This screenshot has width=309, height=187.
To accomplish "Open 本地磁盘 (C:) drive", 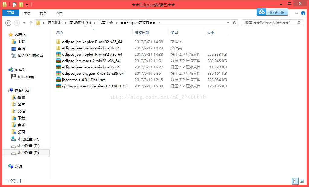I will tap(28, 139).
